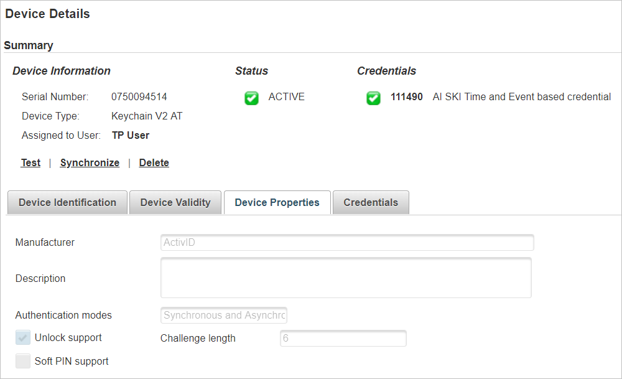Click the Status summary heading

(251, 71)
